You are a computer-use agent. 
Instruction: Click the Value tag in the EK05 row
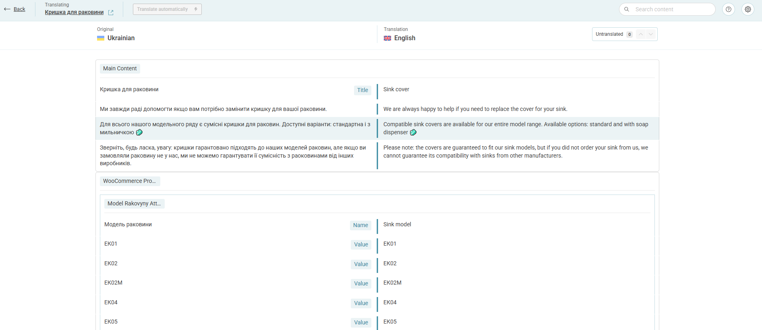(x=361, y=323)
